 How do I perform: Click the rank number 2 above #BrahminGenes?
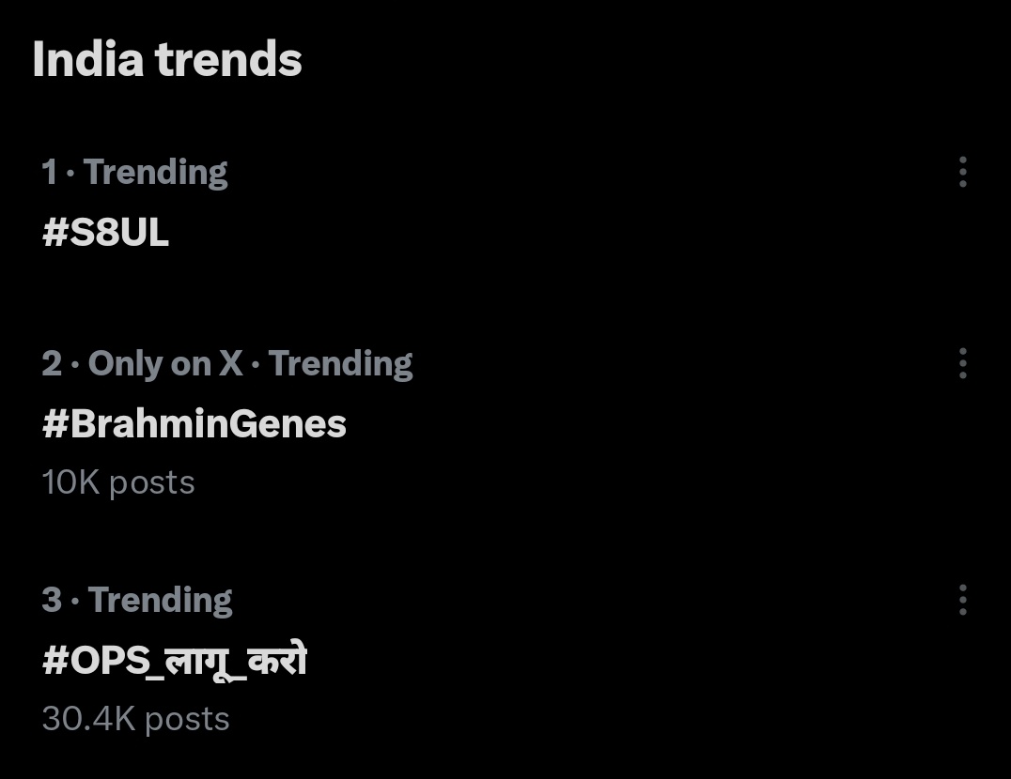(x=52, y=364)
